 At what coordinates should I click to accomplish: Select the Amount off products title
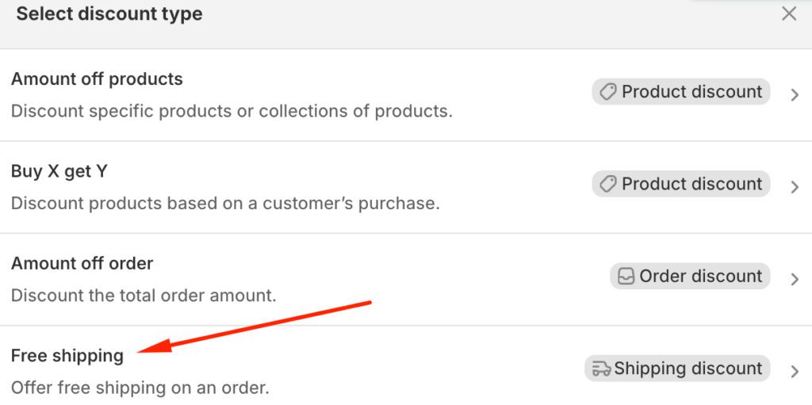[x=97, y=79]
